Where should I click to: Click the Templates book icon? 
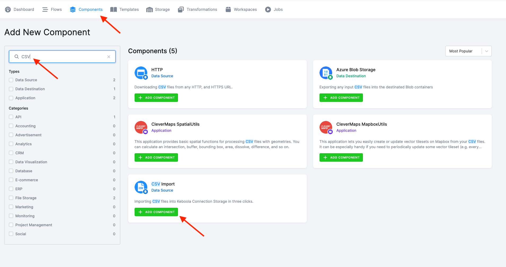[114, 10]
